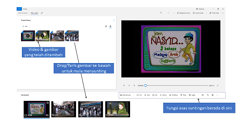Step back one frame in preview
Viewport: 242px width, 136px height.
click(124, 85)
